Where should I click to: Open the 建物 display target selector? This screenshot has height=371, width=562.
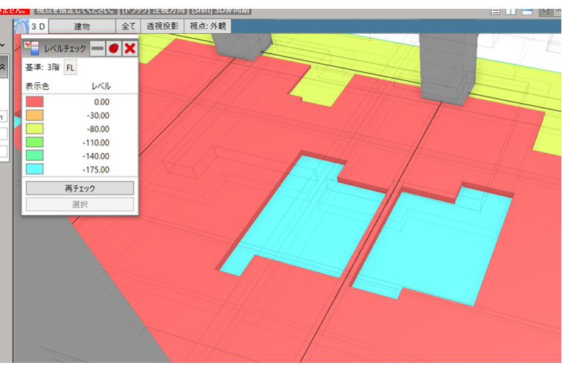click(82, 26)
